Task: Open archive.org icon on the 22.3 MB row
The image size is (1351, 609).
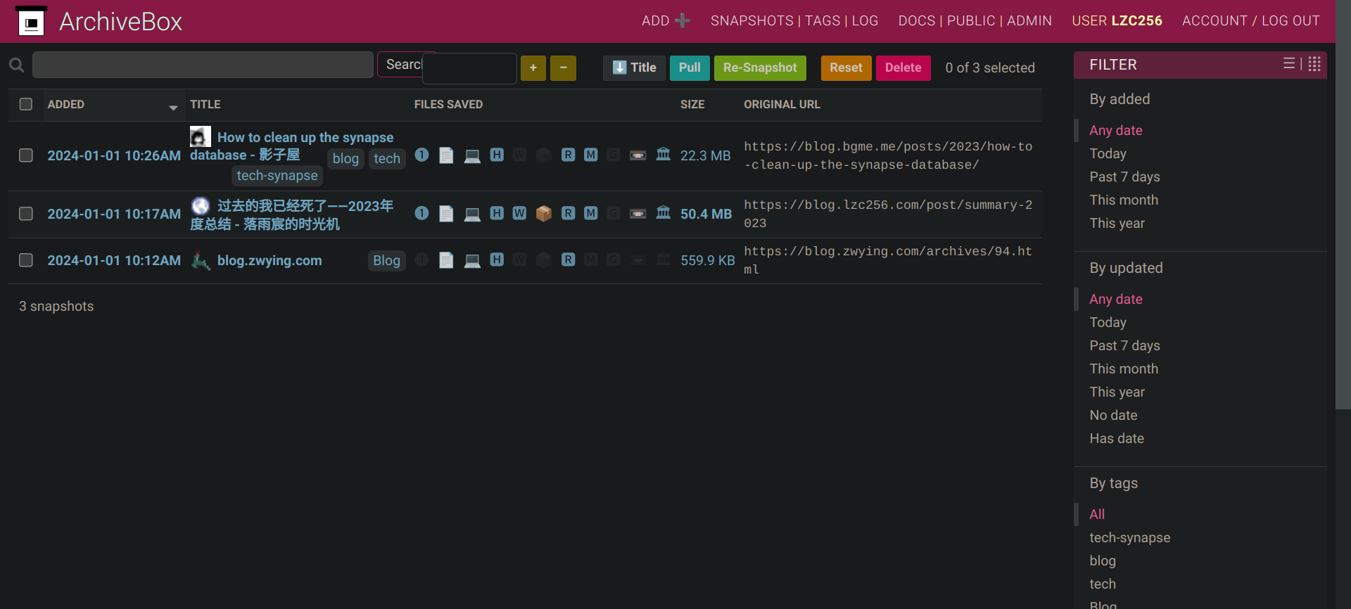Action: tap(663, 154)
